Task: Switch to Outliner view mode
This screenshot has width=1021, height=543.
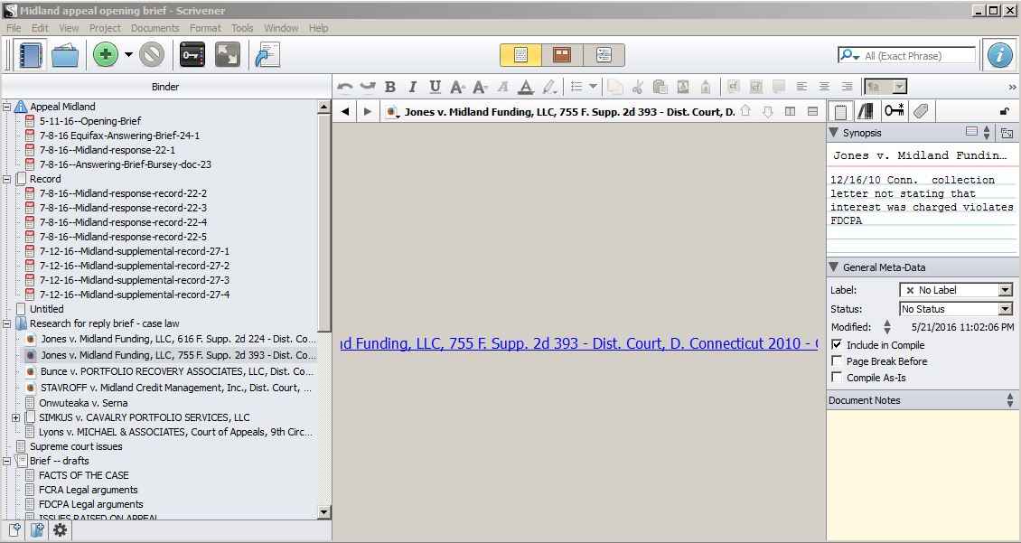Action: 604,55
